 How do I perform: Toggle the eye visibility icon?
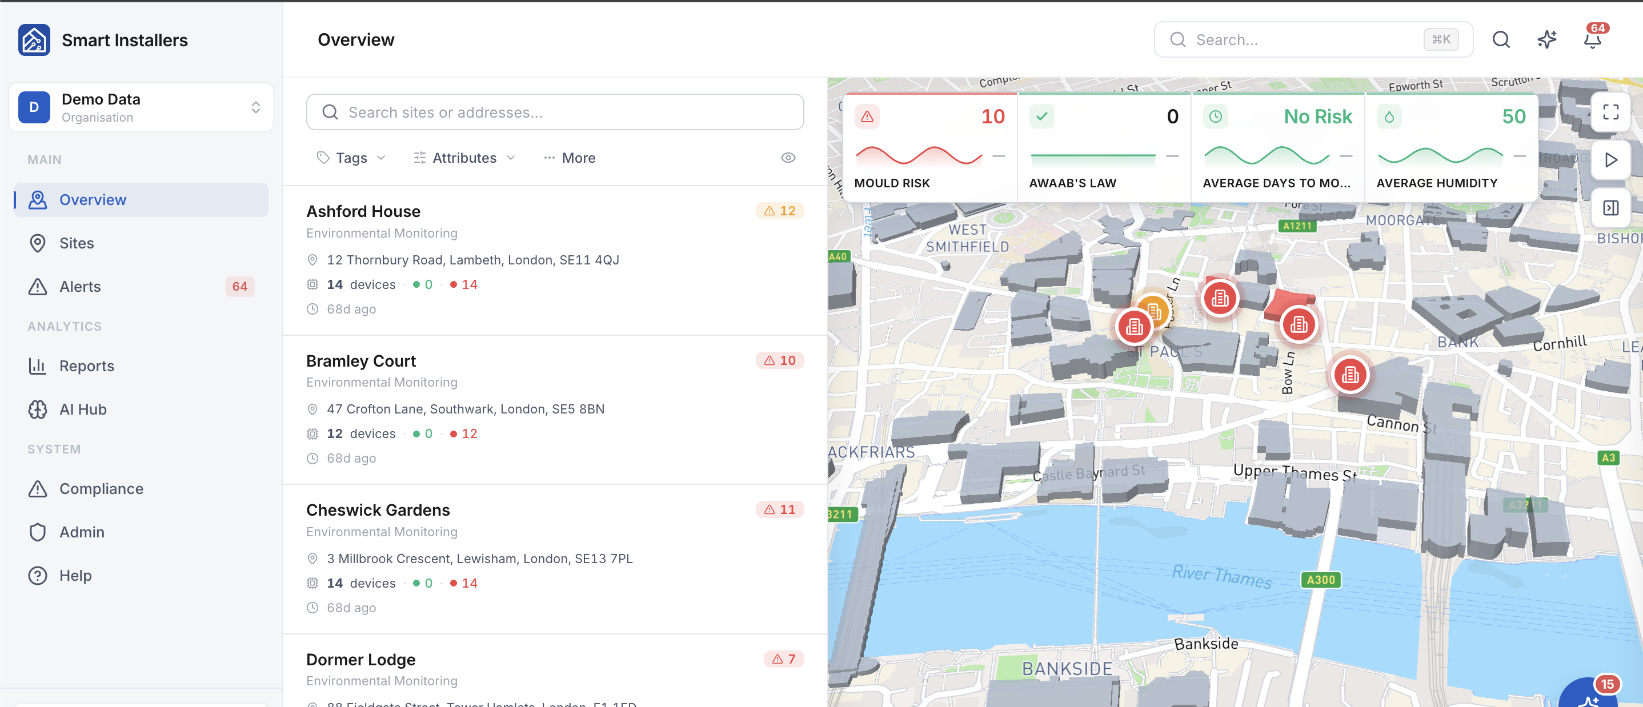pyautogui.click(x=788, y=158)
